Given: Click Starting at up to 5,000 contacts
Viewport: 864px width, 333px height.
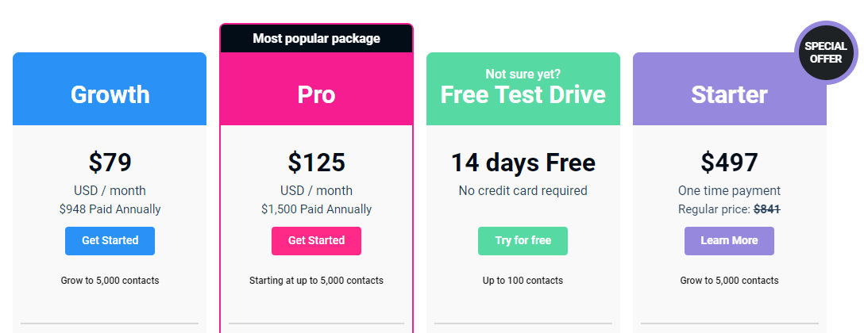Looking at the screenshot, I should pos(316,281).
